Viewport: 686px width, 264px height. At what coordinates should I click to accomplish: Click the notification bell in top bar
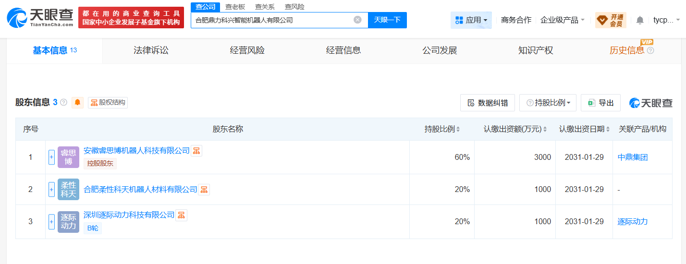click(640, 20)
